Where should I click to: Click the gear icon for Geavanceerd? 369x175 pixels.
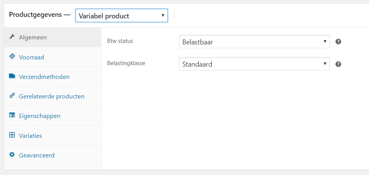12,155
